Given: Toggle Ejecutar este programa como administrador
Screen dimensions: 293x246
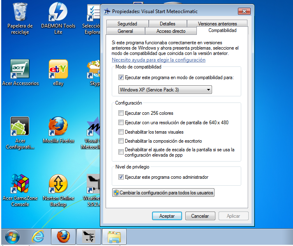Looking at the screenshot, I should tap(121, 177).
